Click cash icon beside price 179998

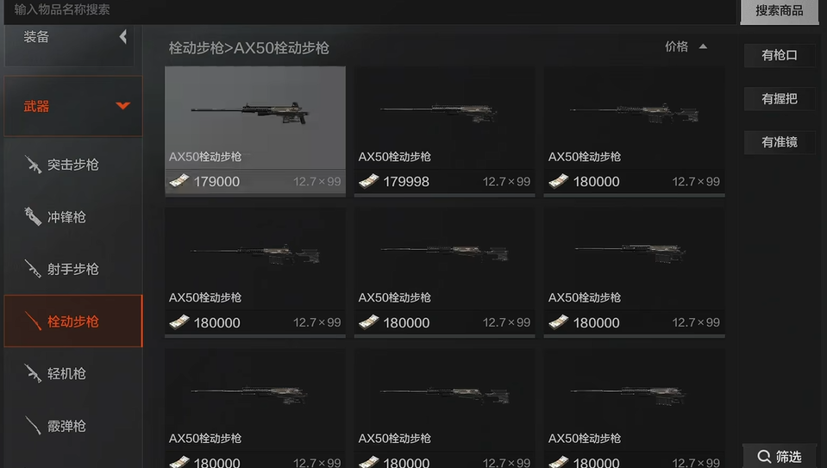[369, 181]
